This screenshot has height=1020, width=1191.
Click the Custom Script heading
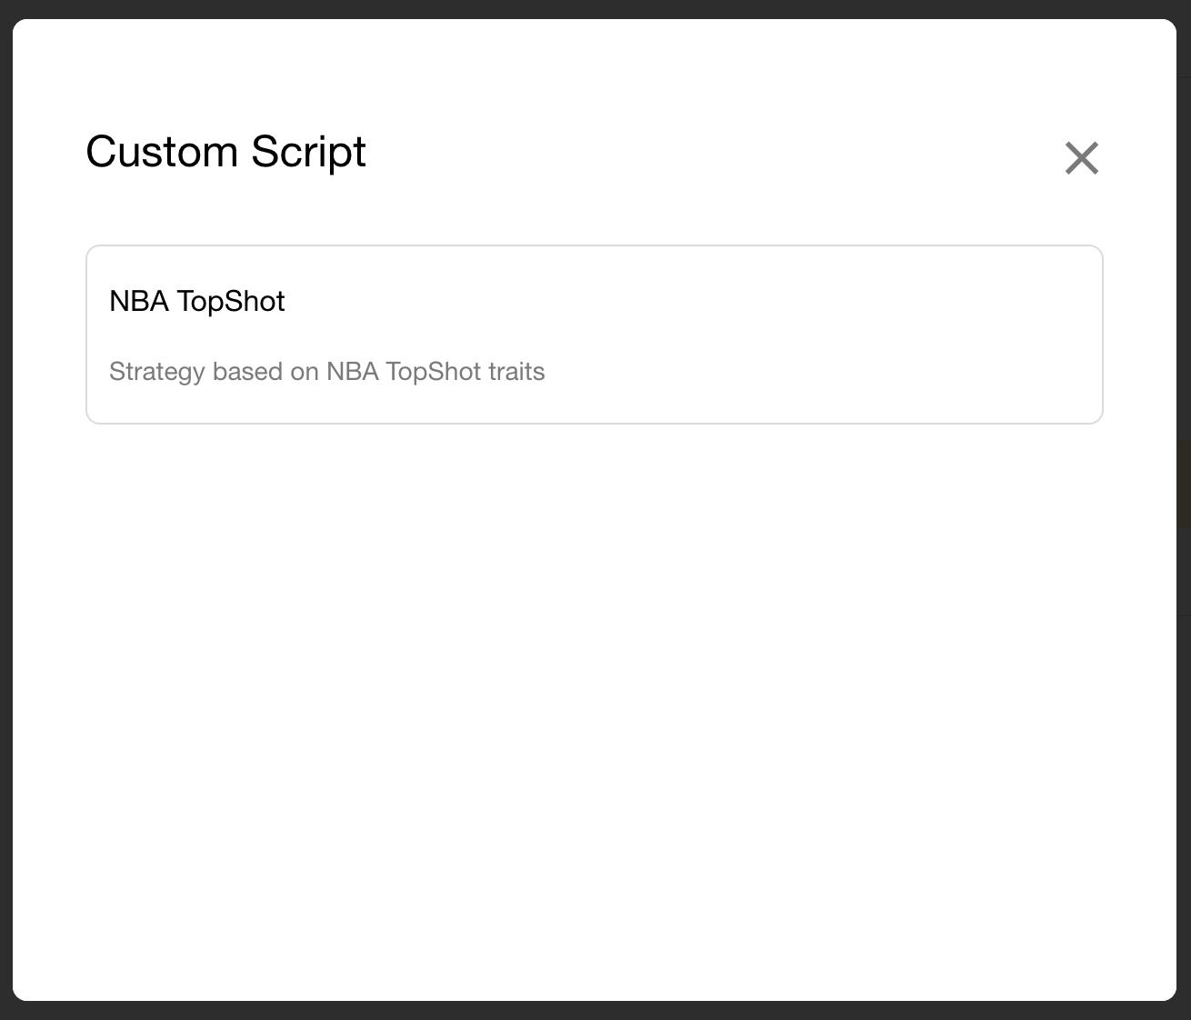[x=226, y=151]
